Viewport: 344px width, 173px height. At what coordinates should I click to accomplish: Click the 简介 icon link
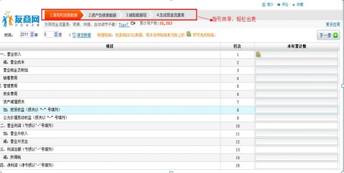(x=267, y=5)
